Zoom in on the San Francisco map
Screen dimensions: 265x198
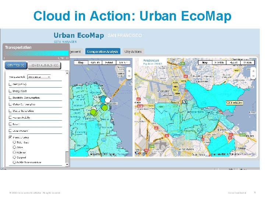click(129, 71)
